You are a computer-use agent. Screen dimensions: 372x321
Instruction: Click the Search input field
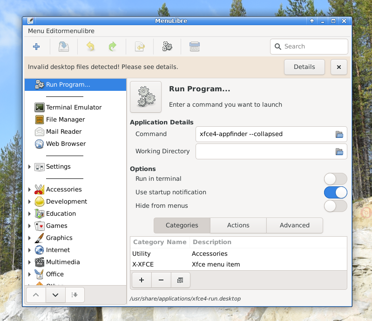click(x=309, y=47)
